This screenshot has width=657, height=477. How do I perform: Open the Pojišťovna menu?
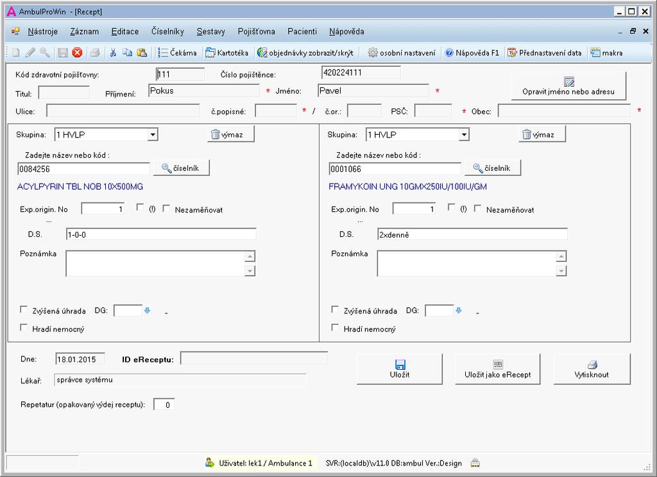pyautogui.click(x=257, y=31)
